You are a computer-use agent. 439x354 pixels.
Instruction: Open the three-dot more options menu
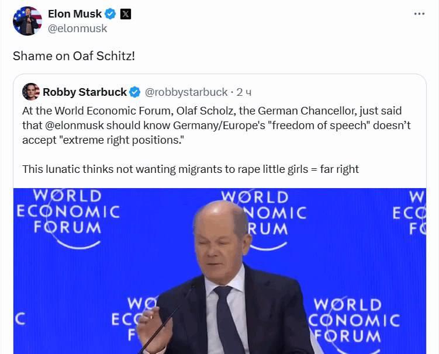(x=419, y=13)
